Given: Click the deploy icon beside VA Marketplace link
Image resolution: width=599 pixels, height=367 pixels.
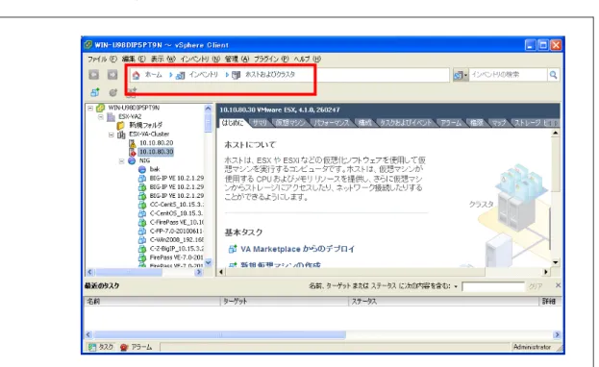Looking at the screenshot, I should 233,250.
